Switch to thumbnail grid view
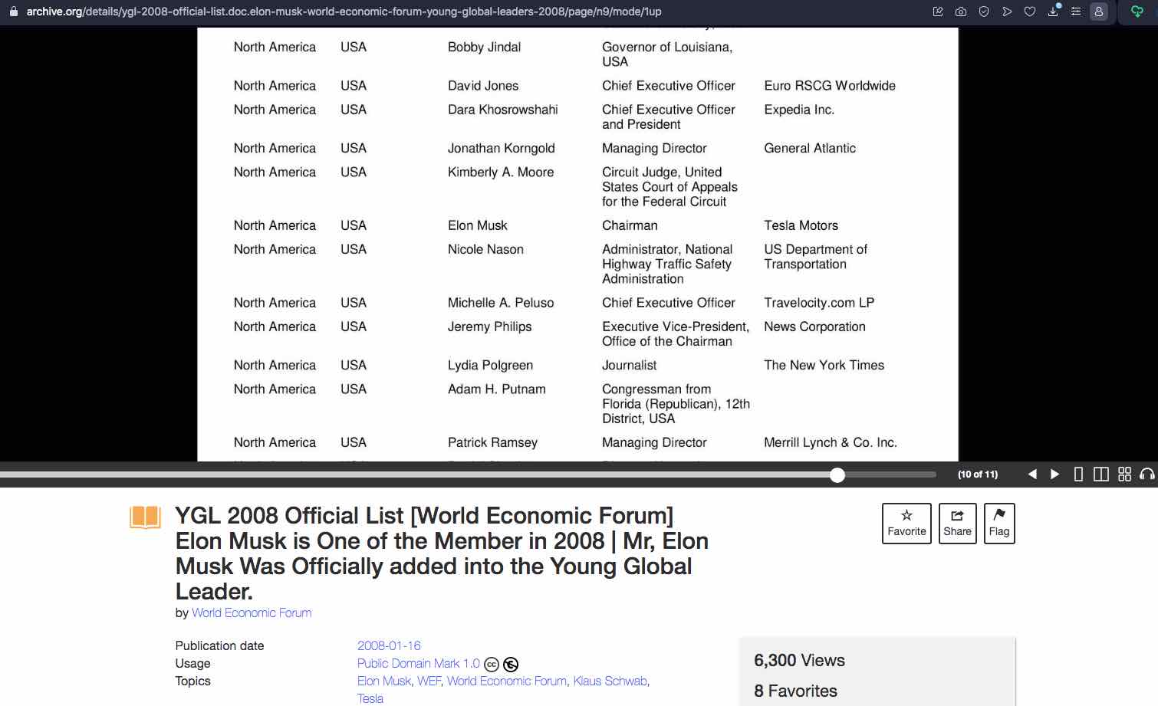 point(1124,474)
